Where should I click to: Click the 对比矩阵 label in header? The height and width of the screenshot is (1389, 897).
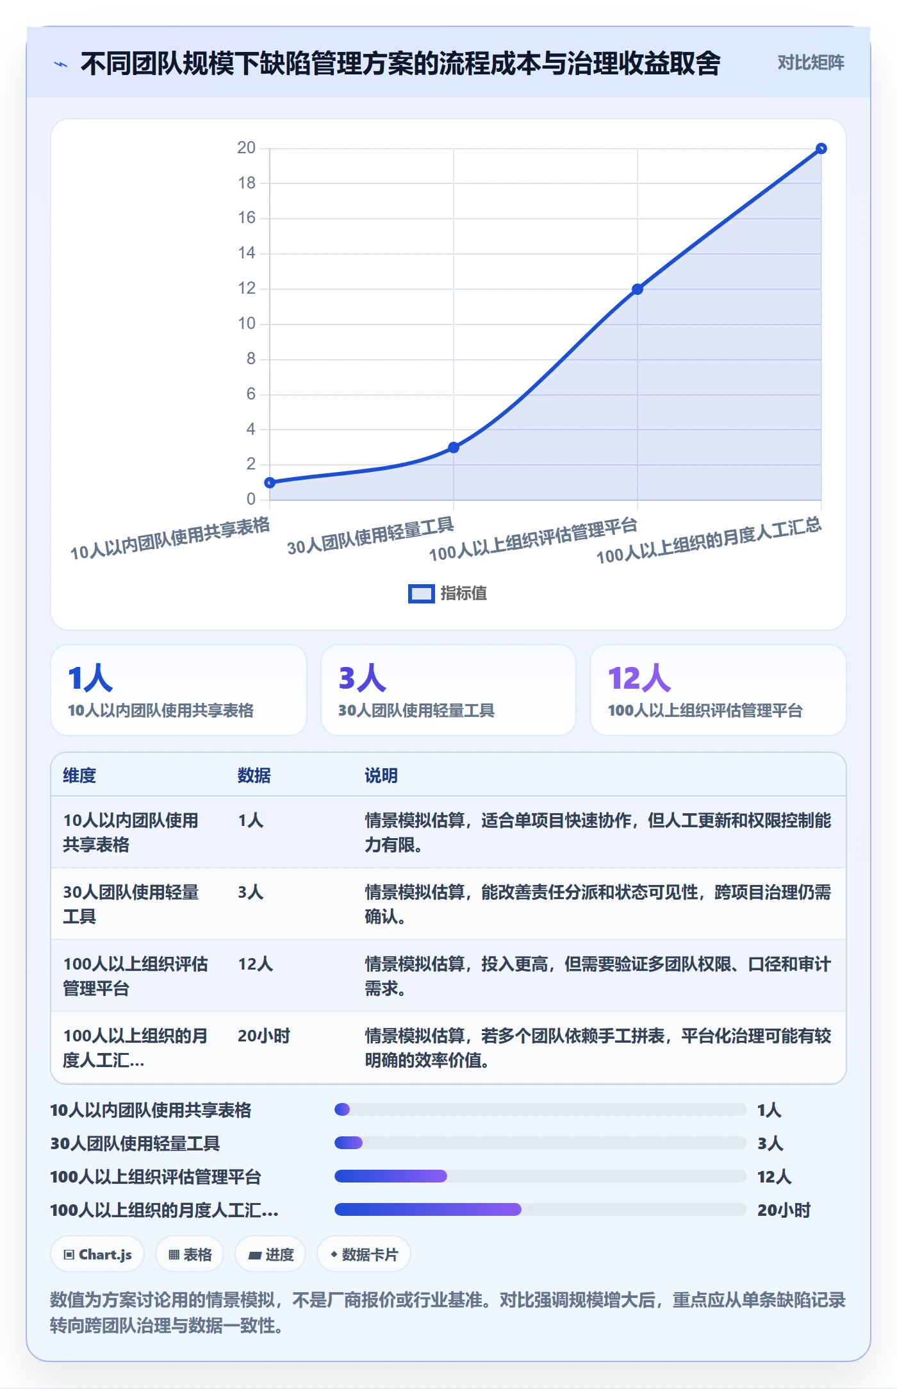point(811,63)
